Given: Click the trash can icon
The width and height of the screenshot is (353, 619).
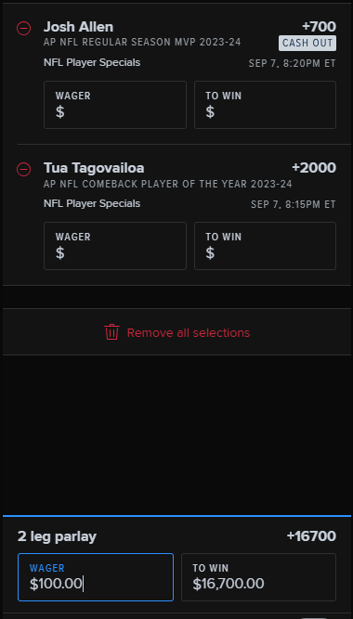Looking at the screenshot, I should click(x=111, y=332).
